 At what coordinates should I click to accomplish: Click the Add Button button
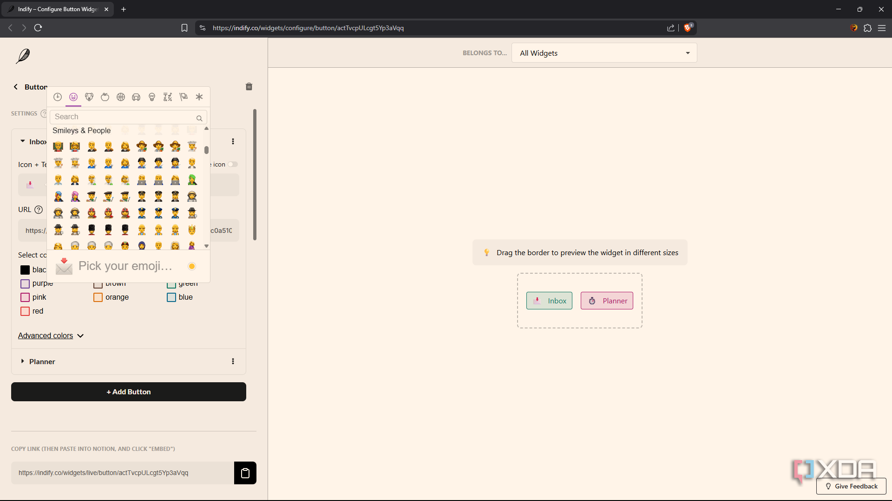pos(129,392)
